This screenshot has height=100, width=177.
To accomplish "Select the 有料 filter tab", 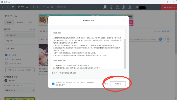I will click(x=31, y=22).
